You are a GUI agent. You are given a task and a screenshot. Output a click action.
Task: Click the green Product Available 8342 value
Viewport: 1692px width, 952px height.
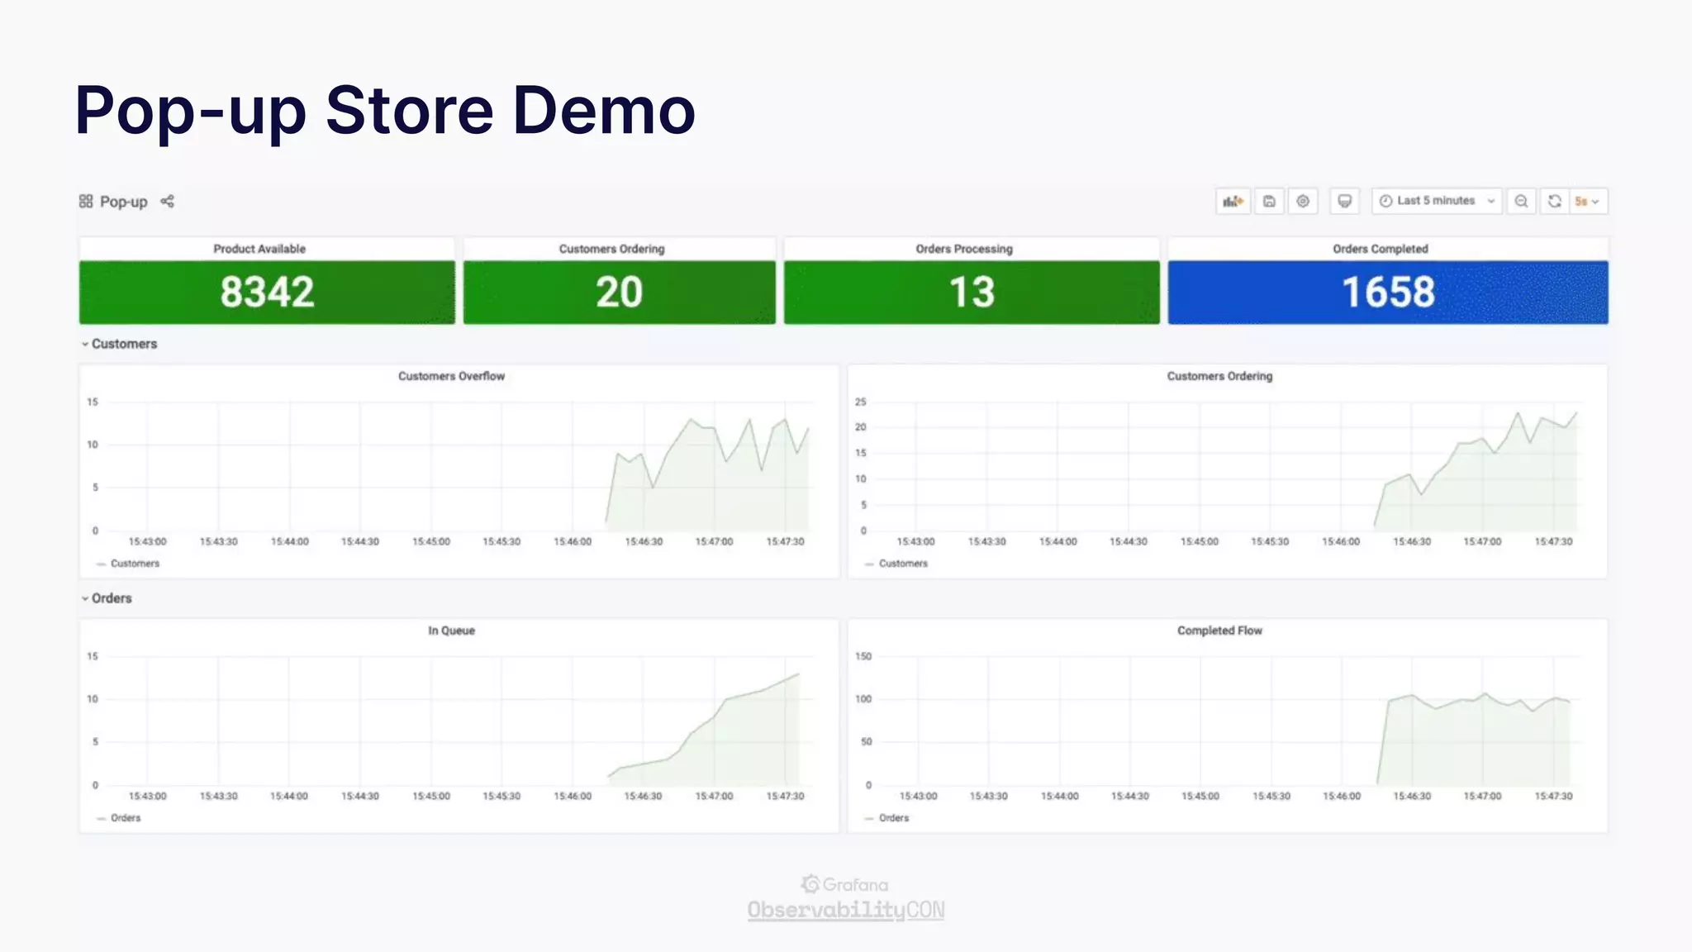[267, 292]
